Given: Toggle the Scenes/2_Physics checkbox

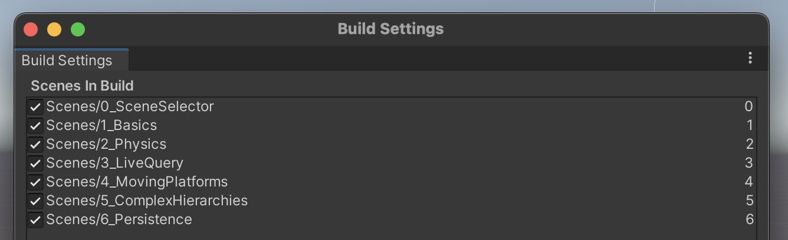Looking at the screenshot, I should coord(35,144).
